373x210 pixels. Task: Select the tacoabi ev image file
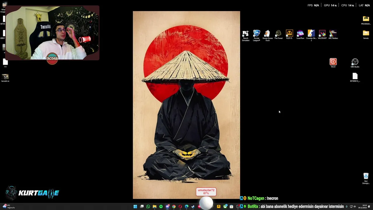5,78
